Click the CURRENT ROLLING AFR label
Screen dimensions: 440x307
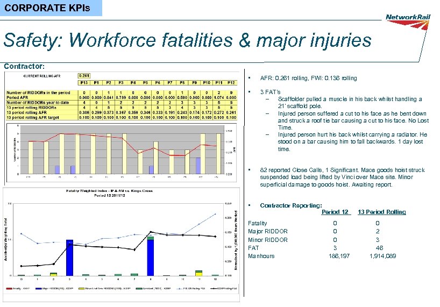pos(42,76)
